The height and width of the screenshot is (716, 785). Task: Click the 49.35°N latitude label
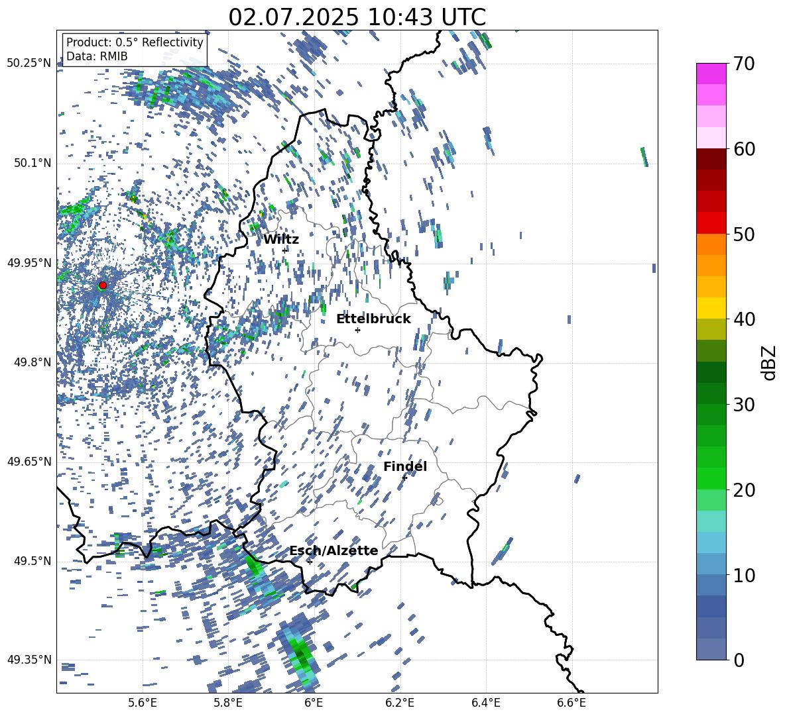pyautogui.click(x=29, y=660)
